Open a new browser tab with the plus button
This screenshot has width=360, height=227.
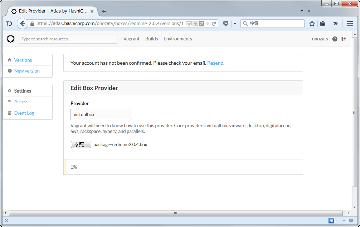[x=104, y=11]
